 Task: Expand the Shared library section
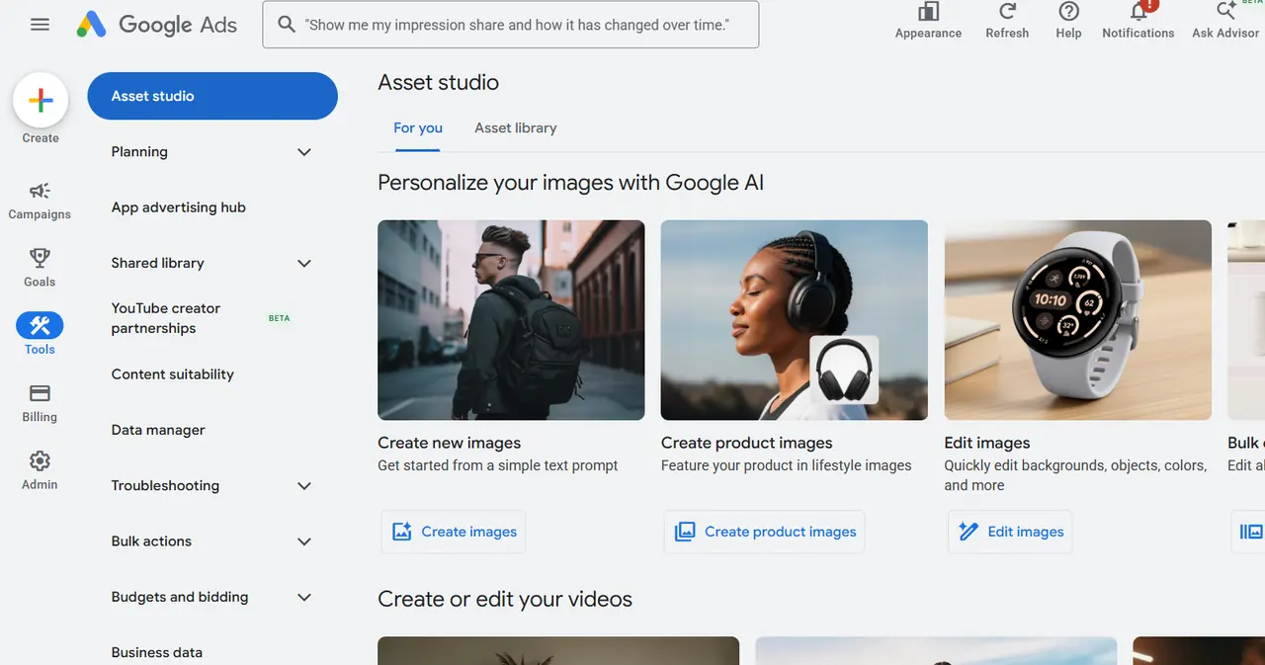coord(304,263)
